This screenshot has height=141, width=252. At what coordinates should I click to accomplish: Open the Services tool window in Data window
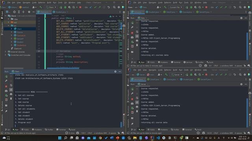(188, 62)
